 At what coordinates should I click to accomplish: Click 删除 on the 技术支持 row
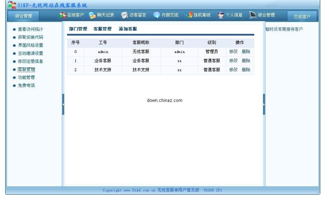(246, 69)
